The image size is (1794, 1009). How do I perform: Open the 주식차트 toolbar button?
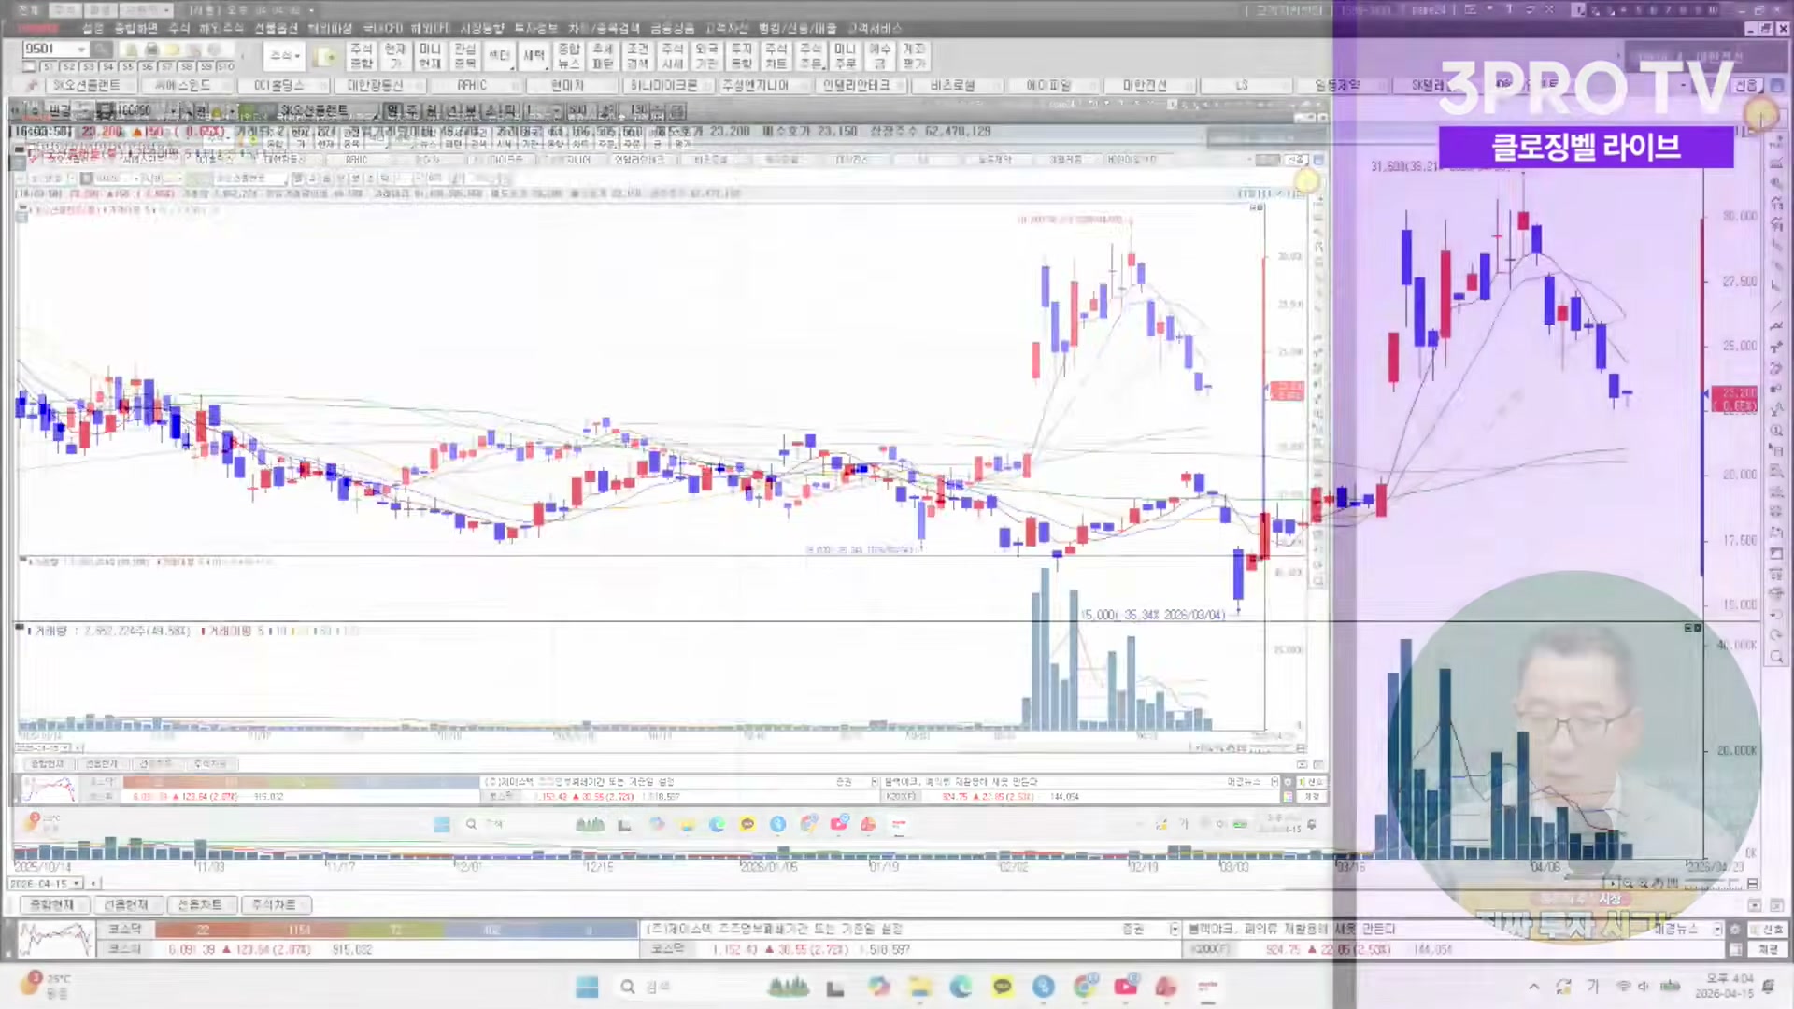click(x=776, y=56)
